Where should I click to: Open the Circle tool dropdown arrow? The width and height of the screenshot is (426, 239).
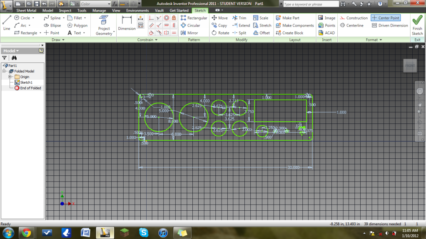33,18
